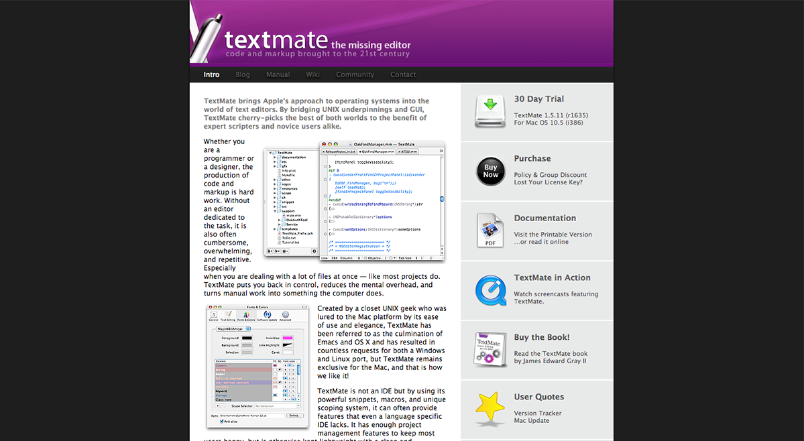Click the Purchase heading link
The width and height of the screenshot is (804, 441).
pyautogui.click(x=532, y=159)
